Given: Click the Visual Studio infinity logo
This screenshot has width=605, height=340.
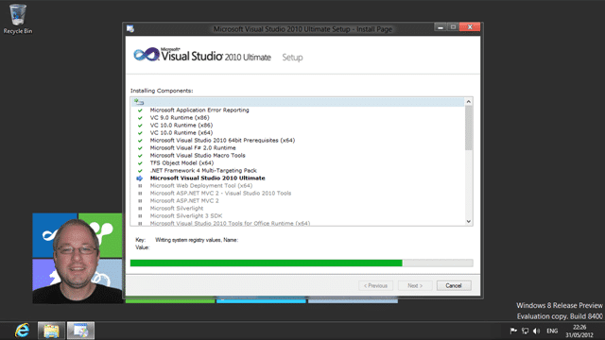Looking at the screenshot, I should [147, 55].
